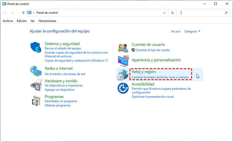Click the Control Panel icon in address bar
Screen dimensions: 233x142
click(29, 13)
